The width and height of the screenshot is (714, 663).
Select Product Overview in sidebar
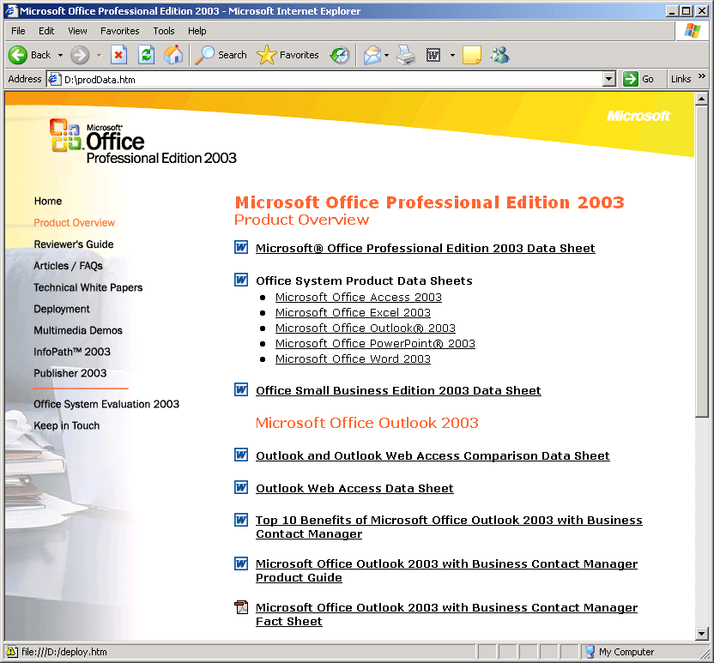point(74,222)
